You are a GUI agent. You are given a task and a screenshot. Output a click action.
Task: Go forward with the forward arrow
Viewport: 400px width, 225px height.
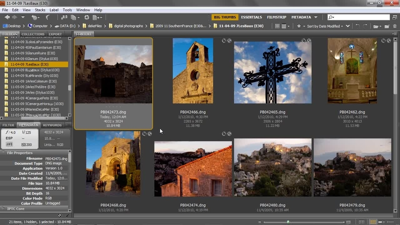pyautogui.click(x=15, y=17)
